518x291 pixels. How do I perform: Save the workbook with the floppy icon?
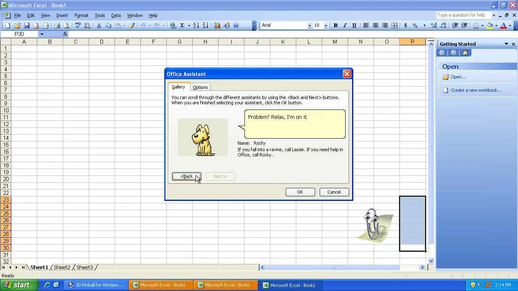tap(27, 25)
